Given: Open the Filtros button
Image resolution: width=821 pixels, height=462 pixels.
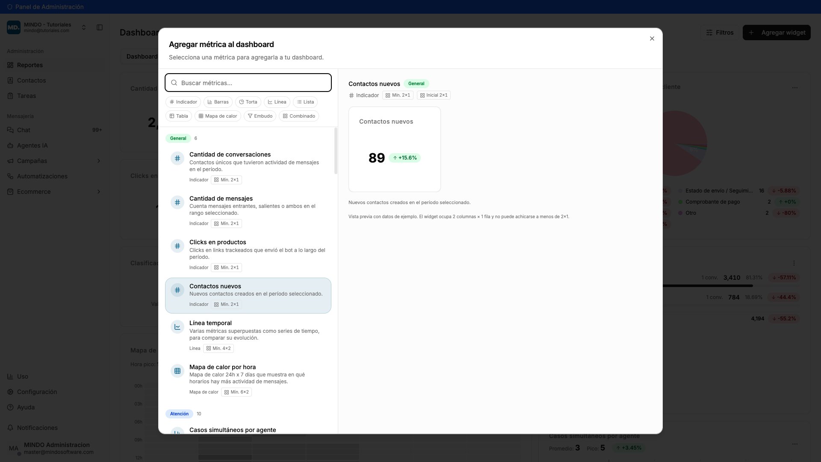Looking at the screenshot, I should click(x=720, y=33).
